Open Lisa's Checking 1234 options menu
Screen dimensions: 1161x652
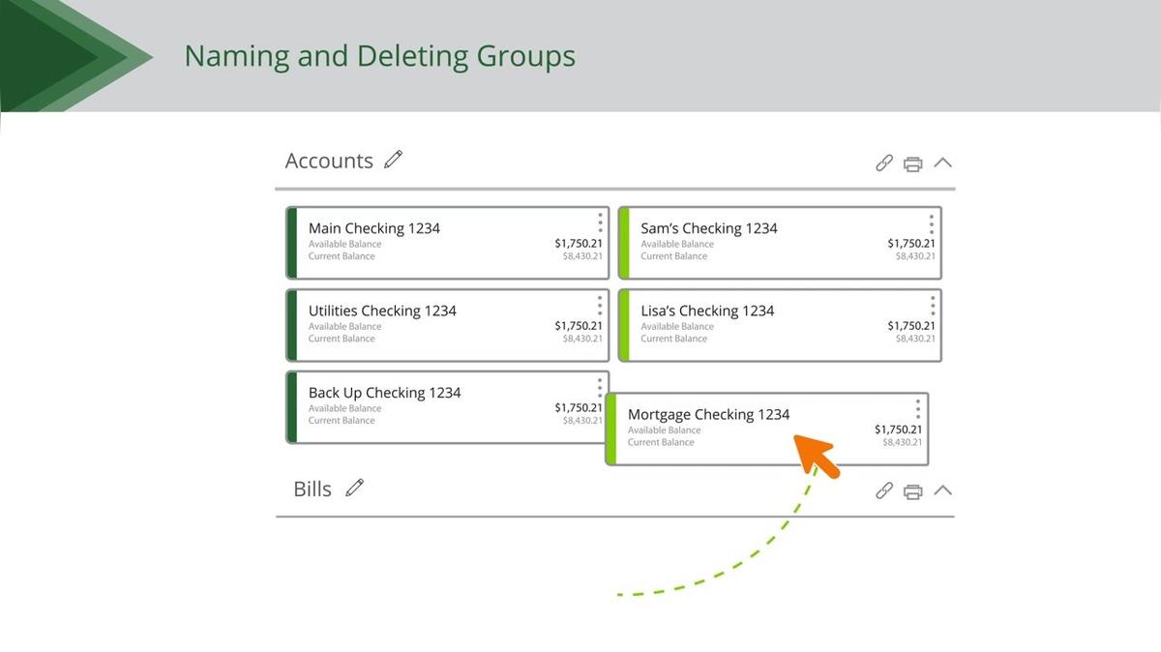click(932, 305)
